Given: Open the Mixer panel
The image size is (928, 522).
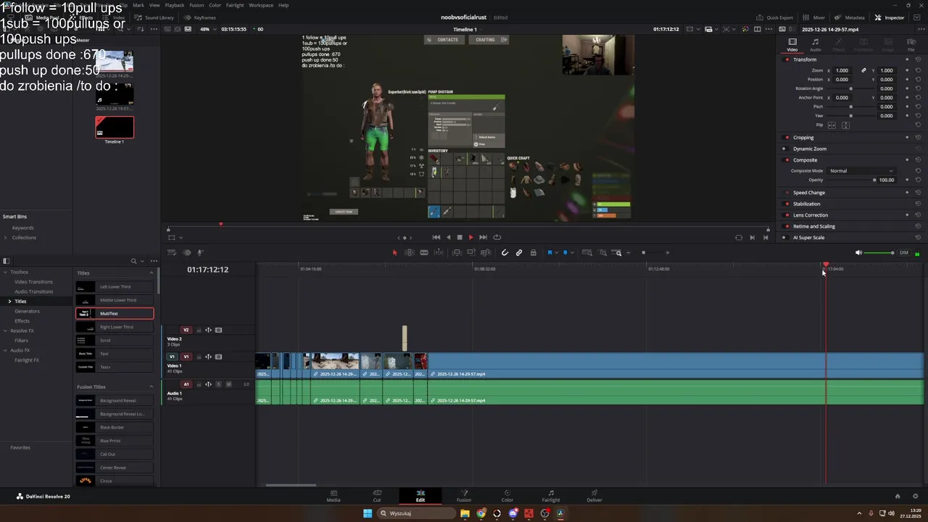Looking at the screenshot, I should 814,17.
